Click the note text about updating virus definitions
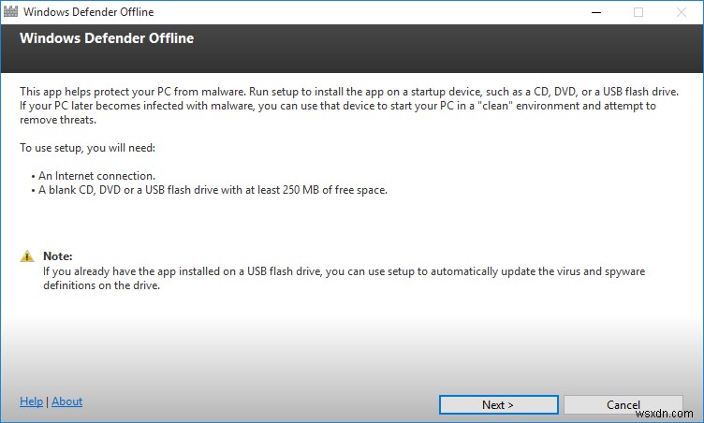Screen dimensions: 704x423 pos(344,278)
